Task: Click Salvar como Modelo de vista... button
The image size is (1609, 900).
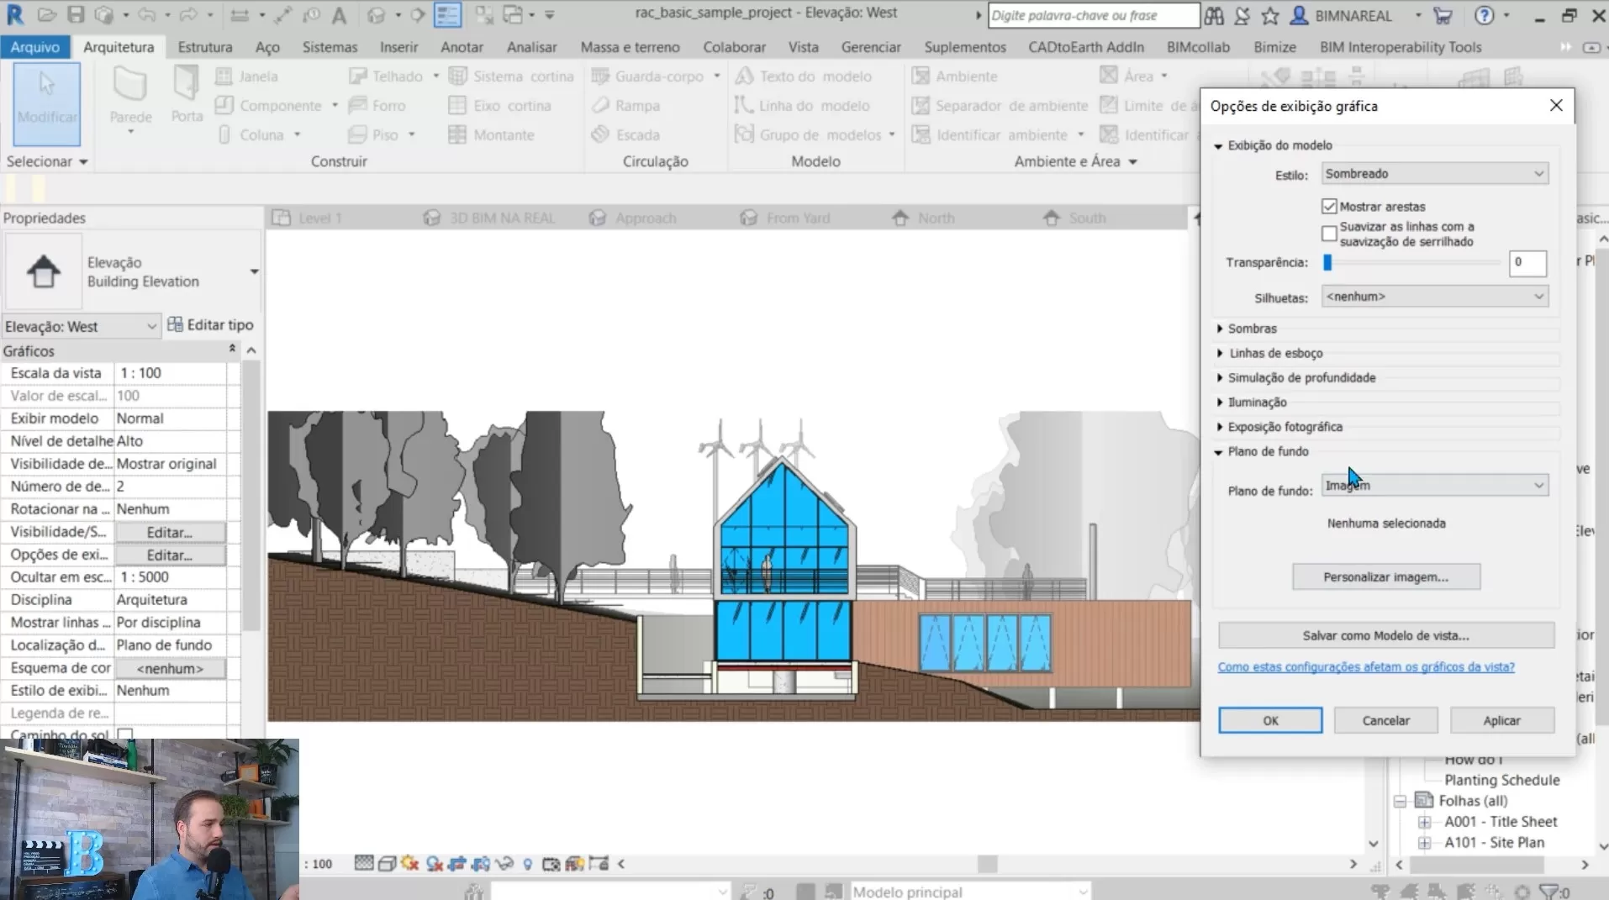Action: click(x=1385, y=635)
